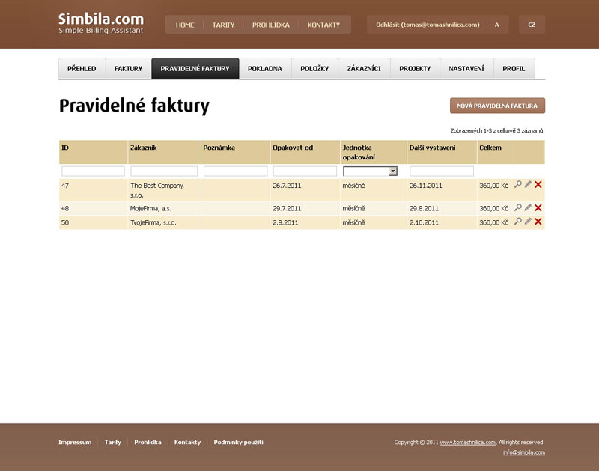
Task: Focus the Zákazník filter input field
Action: (x=164, y=171)
